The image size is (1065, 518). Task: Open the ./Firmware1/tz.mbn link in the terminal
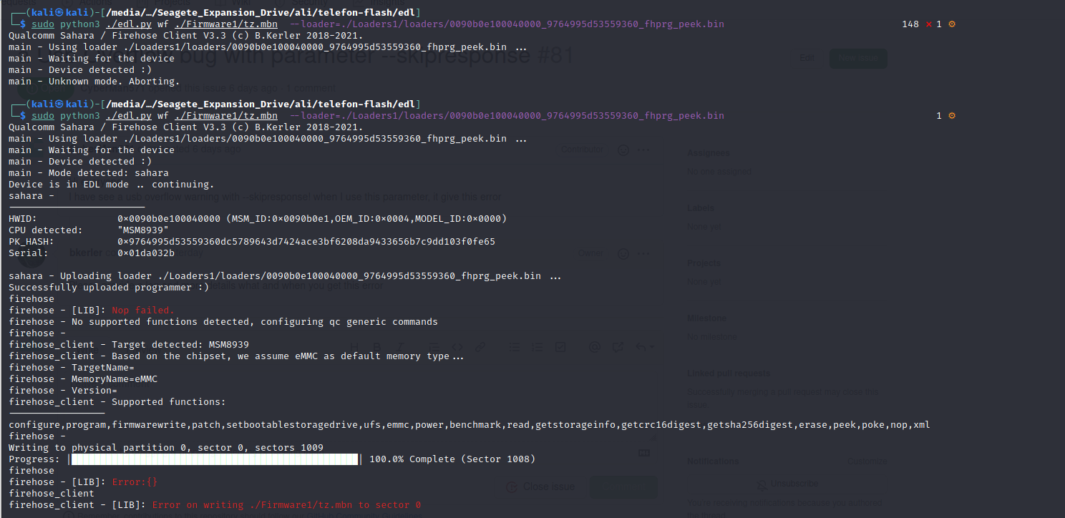226,24
